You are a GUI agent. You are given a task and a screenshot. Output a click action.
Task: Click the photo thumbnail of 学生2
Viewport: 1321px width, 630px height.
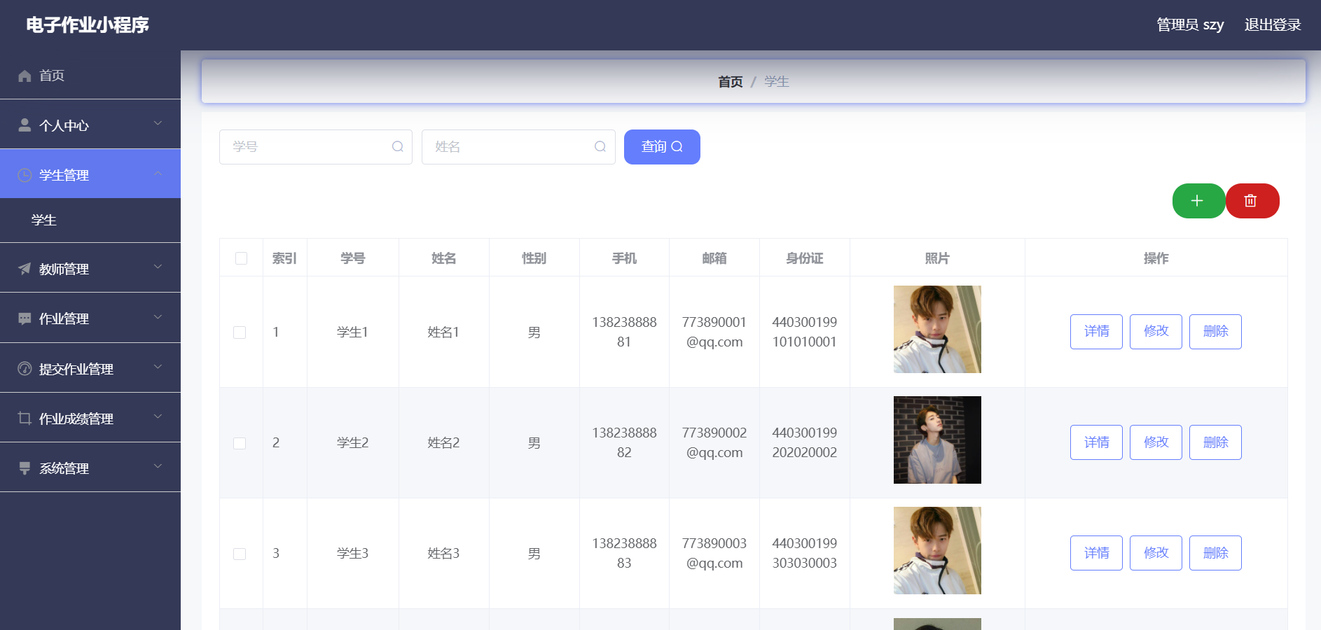click(x=937, y=440)
